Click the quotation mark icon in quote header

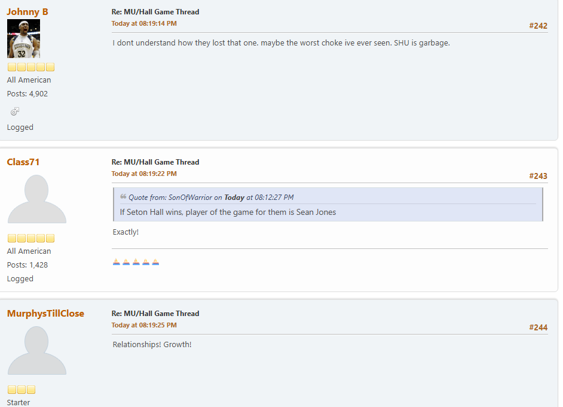123,196
